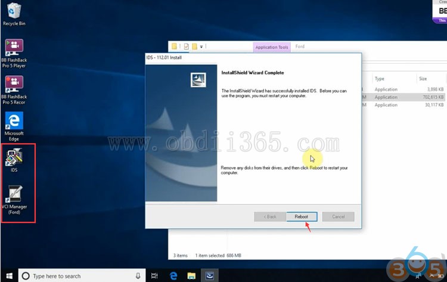The height and width of the screenshot is (282, 447).
Task: Sort by the Type column header
Action: pyautogui.click(x=380, y=79)
